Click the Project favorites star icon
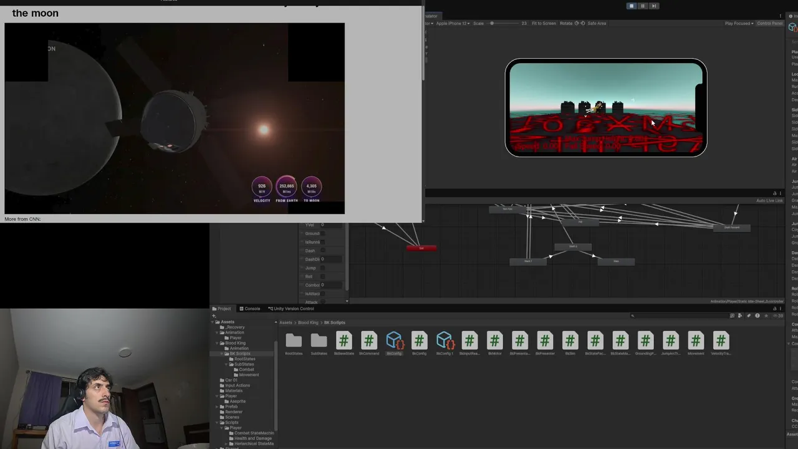This screenshot has height=449, width=798. click(766, 316)
